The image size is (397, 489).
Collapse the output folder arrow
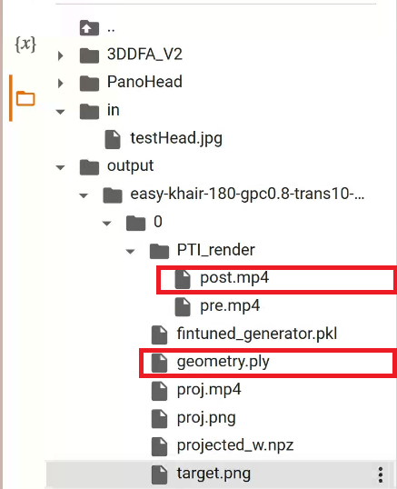pyautogui.click(x=60, y=167)
